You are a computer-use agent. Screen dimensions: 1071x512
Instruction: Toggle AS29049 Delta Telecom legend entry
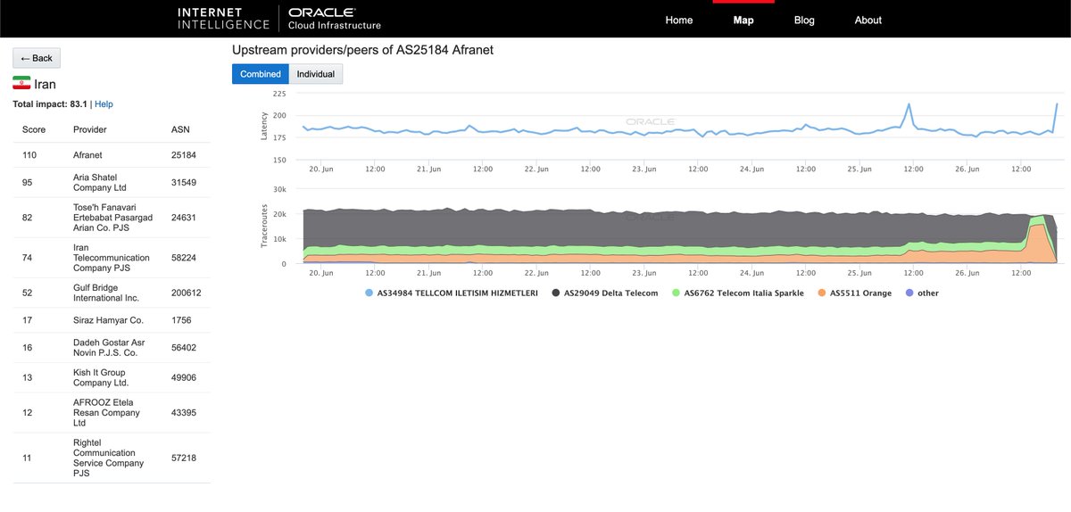(x=605, y=293)
